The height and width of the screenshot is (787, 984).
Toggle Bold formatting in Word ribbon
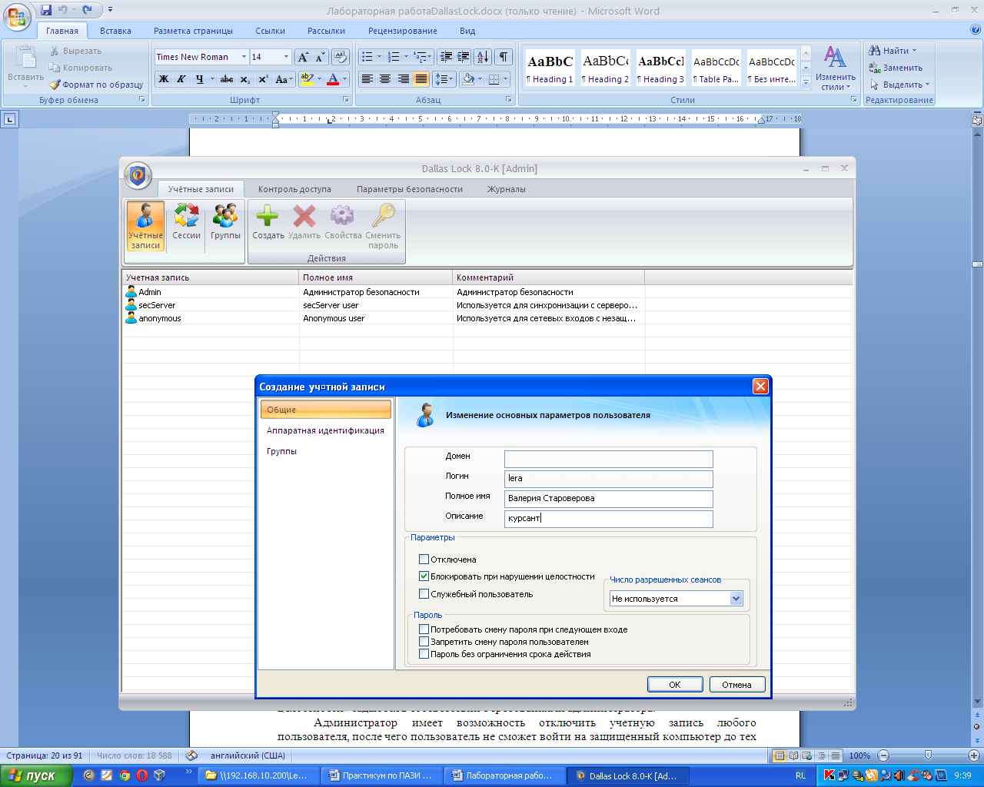(x=164, y=79)
